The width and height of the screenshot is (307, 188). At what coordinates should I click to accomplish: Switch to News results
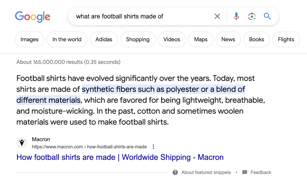tap(228, 39)
